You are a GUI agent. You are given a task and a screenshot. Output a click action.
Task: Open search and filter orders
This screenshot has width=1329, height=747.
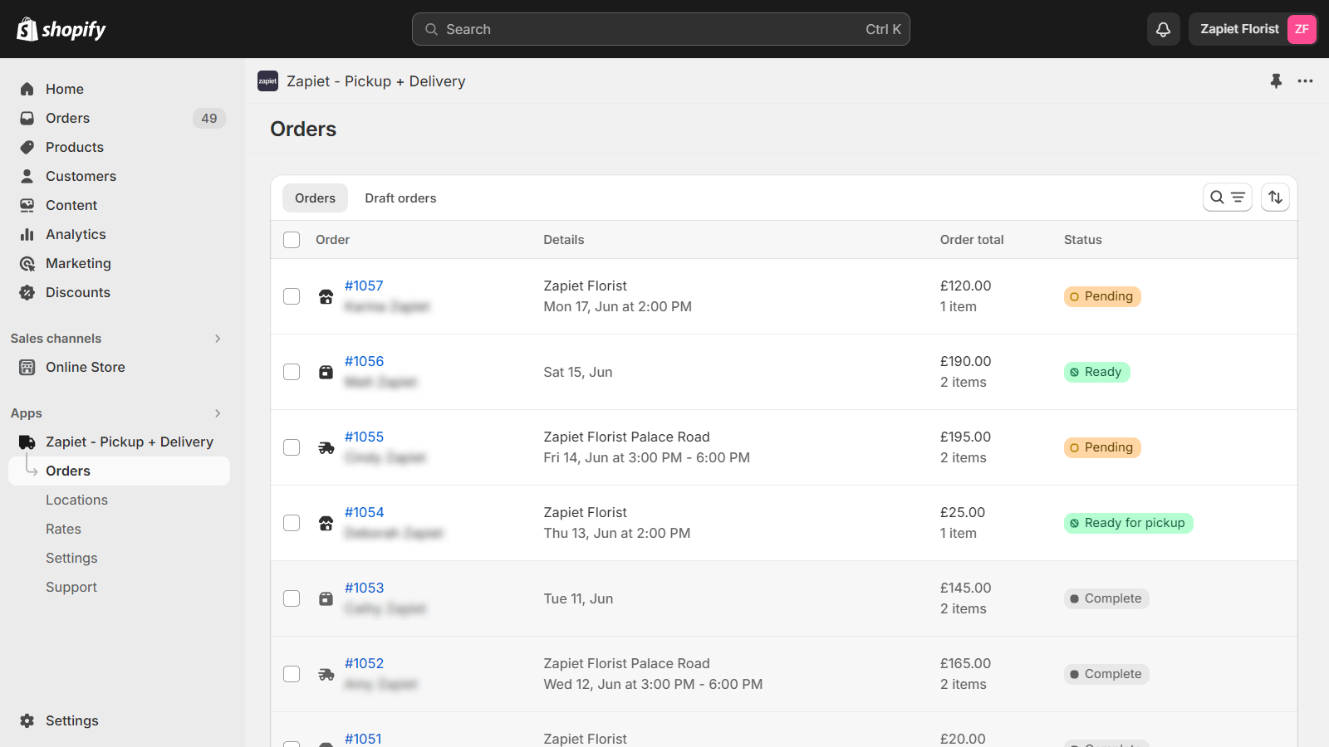[1227, 198]
